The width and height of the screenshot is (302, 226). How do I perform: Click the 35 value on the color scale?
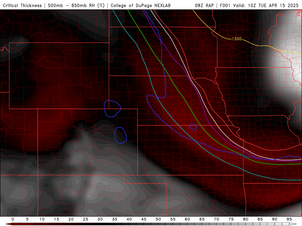tap(115, 219)
